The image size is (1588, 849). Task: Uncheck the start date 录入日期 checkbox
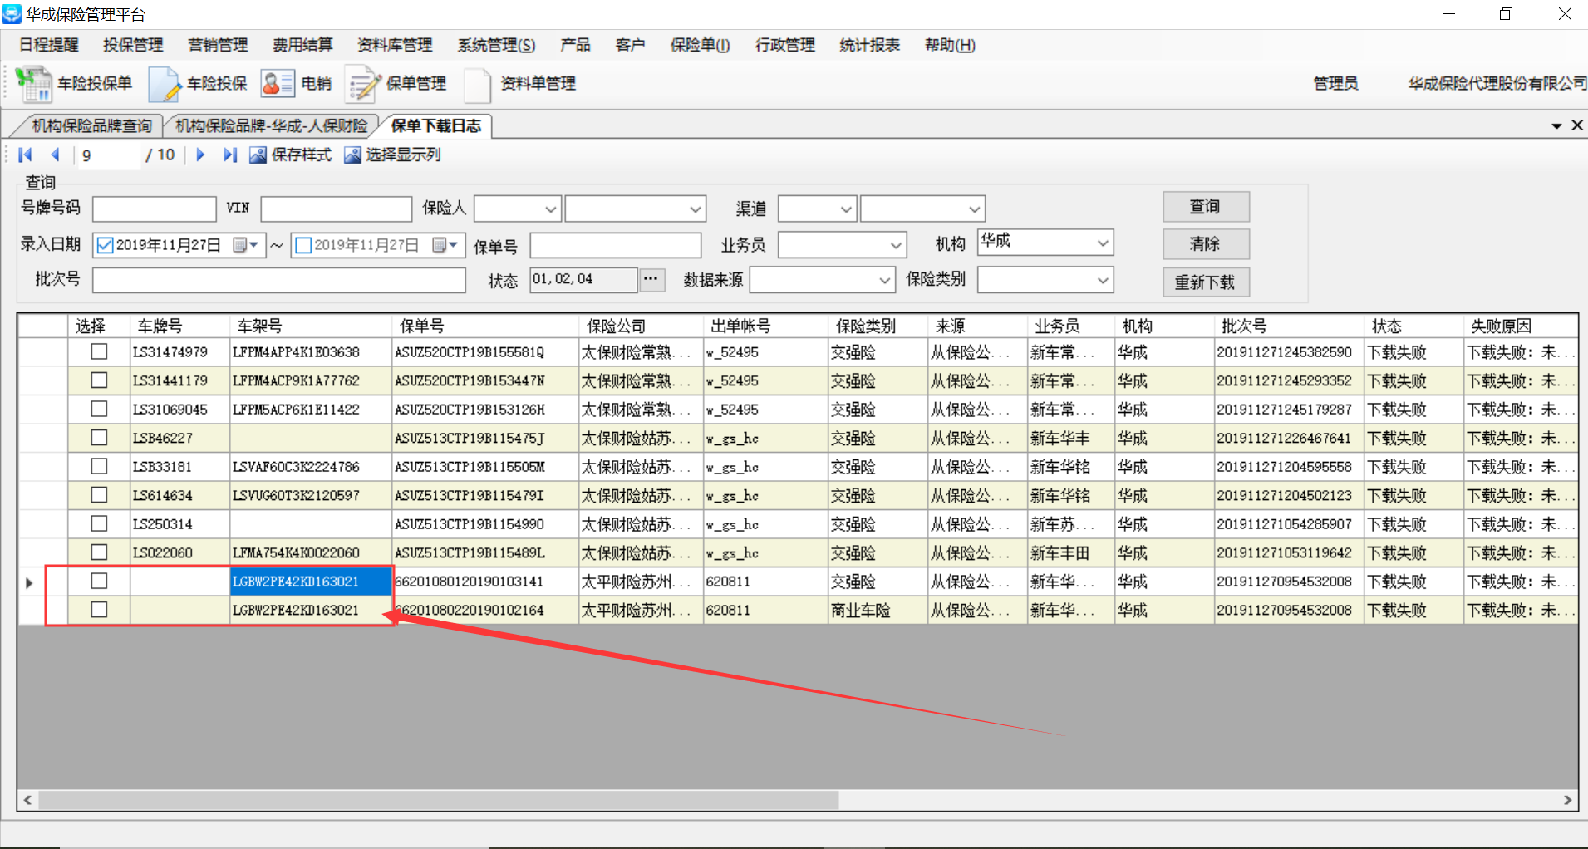click(x=105, y=245)
